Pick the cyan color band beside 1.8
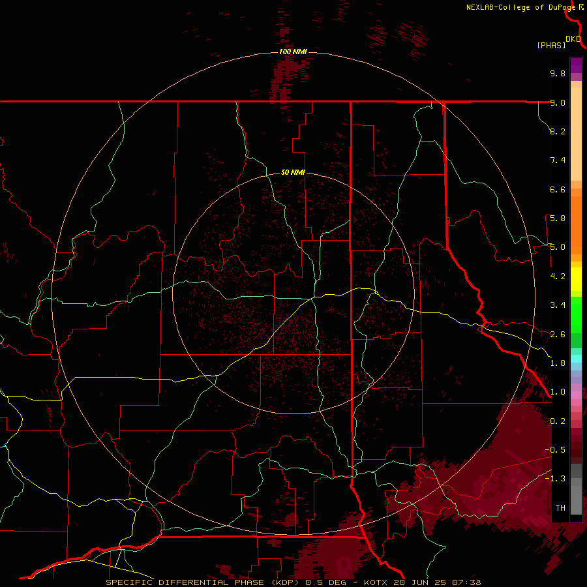The width and height of the screenshot is (587, 587). pos(576,359)
